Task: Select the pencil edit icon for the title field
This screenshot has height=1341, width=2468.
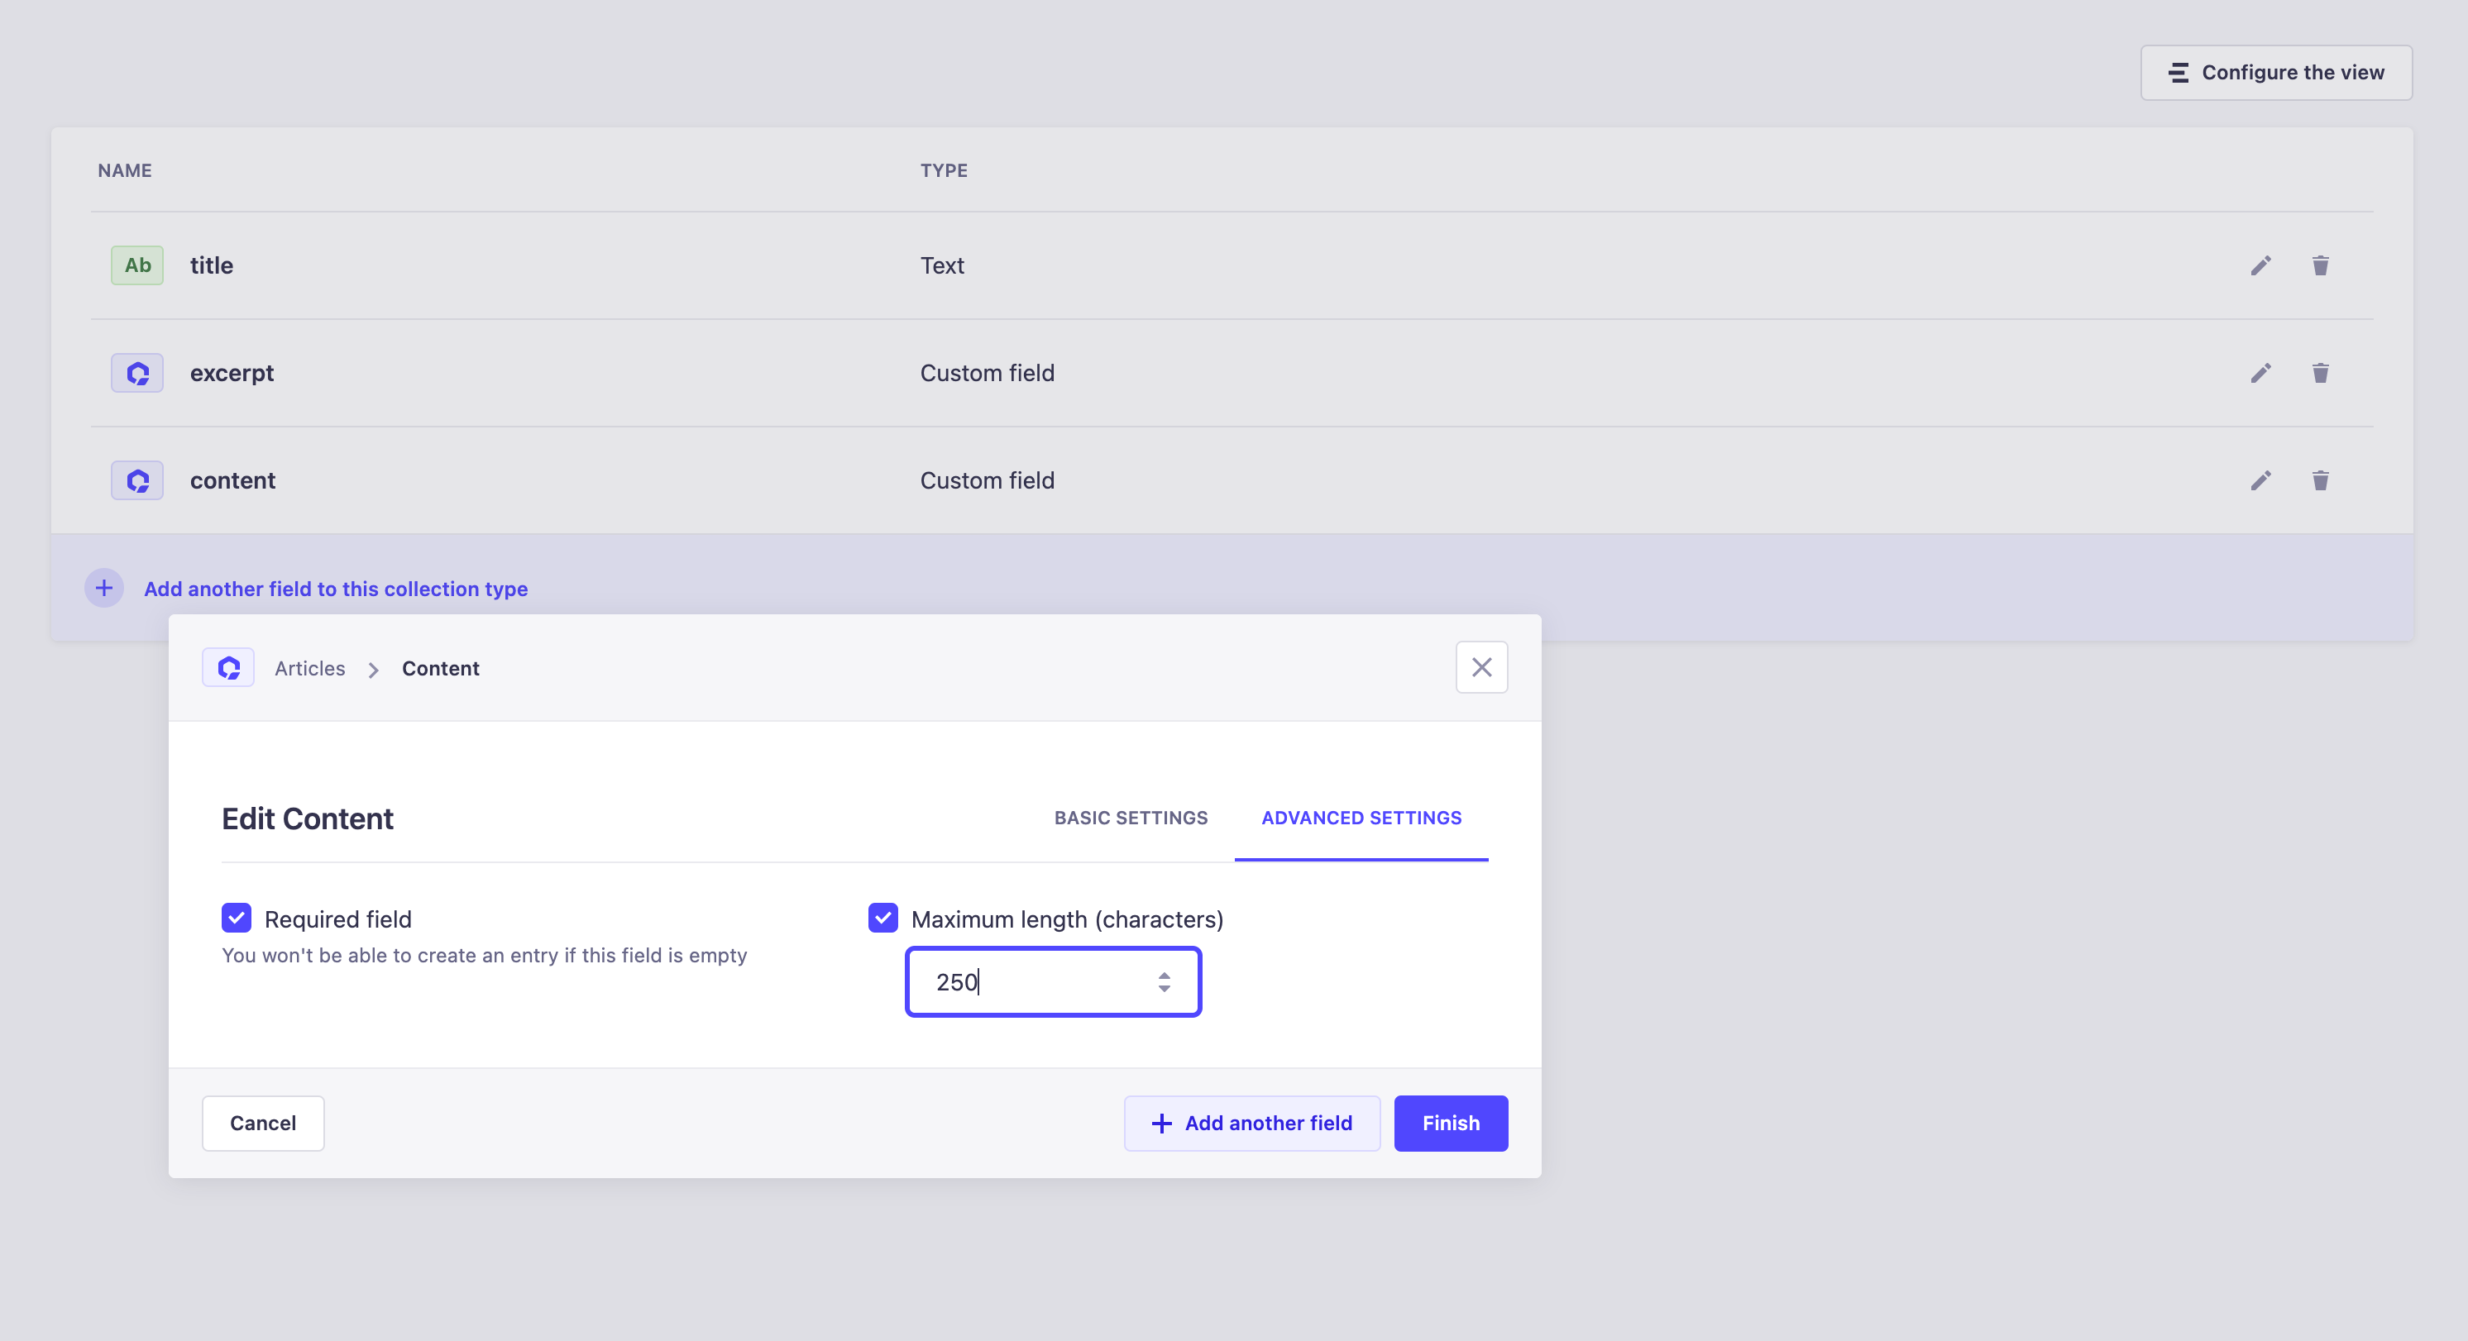Action: pos(2261,265)
